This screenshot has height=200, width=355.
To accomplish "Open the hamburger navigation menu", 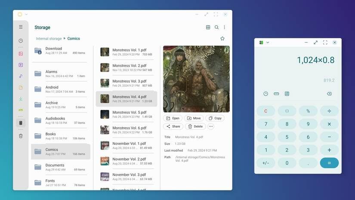I will pos(21,27).
